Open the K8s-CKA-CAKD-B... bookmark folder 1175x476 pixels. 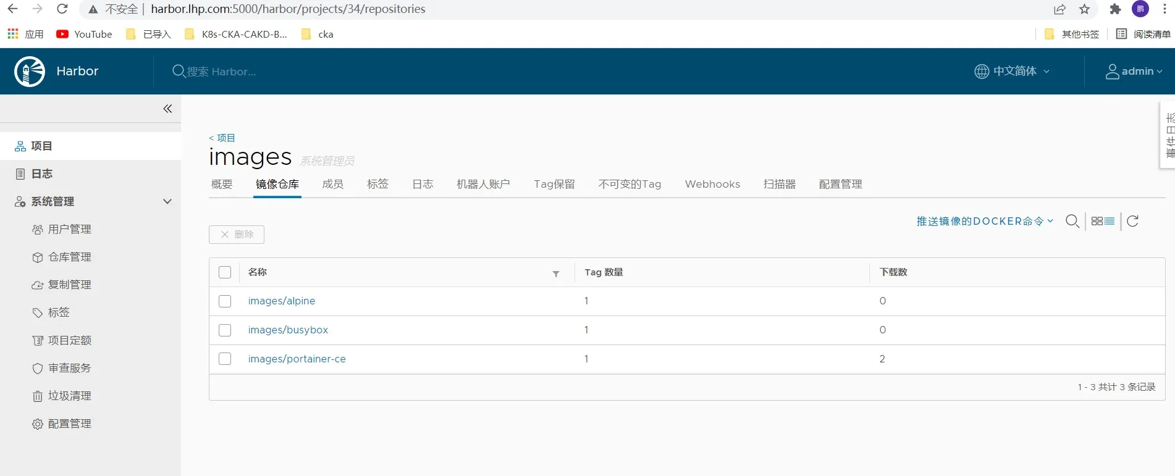pyautogui.click(x=236, y=34)
